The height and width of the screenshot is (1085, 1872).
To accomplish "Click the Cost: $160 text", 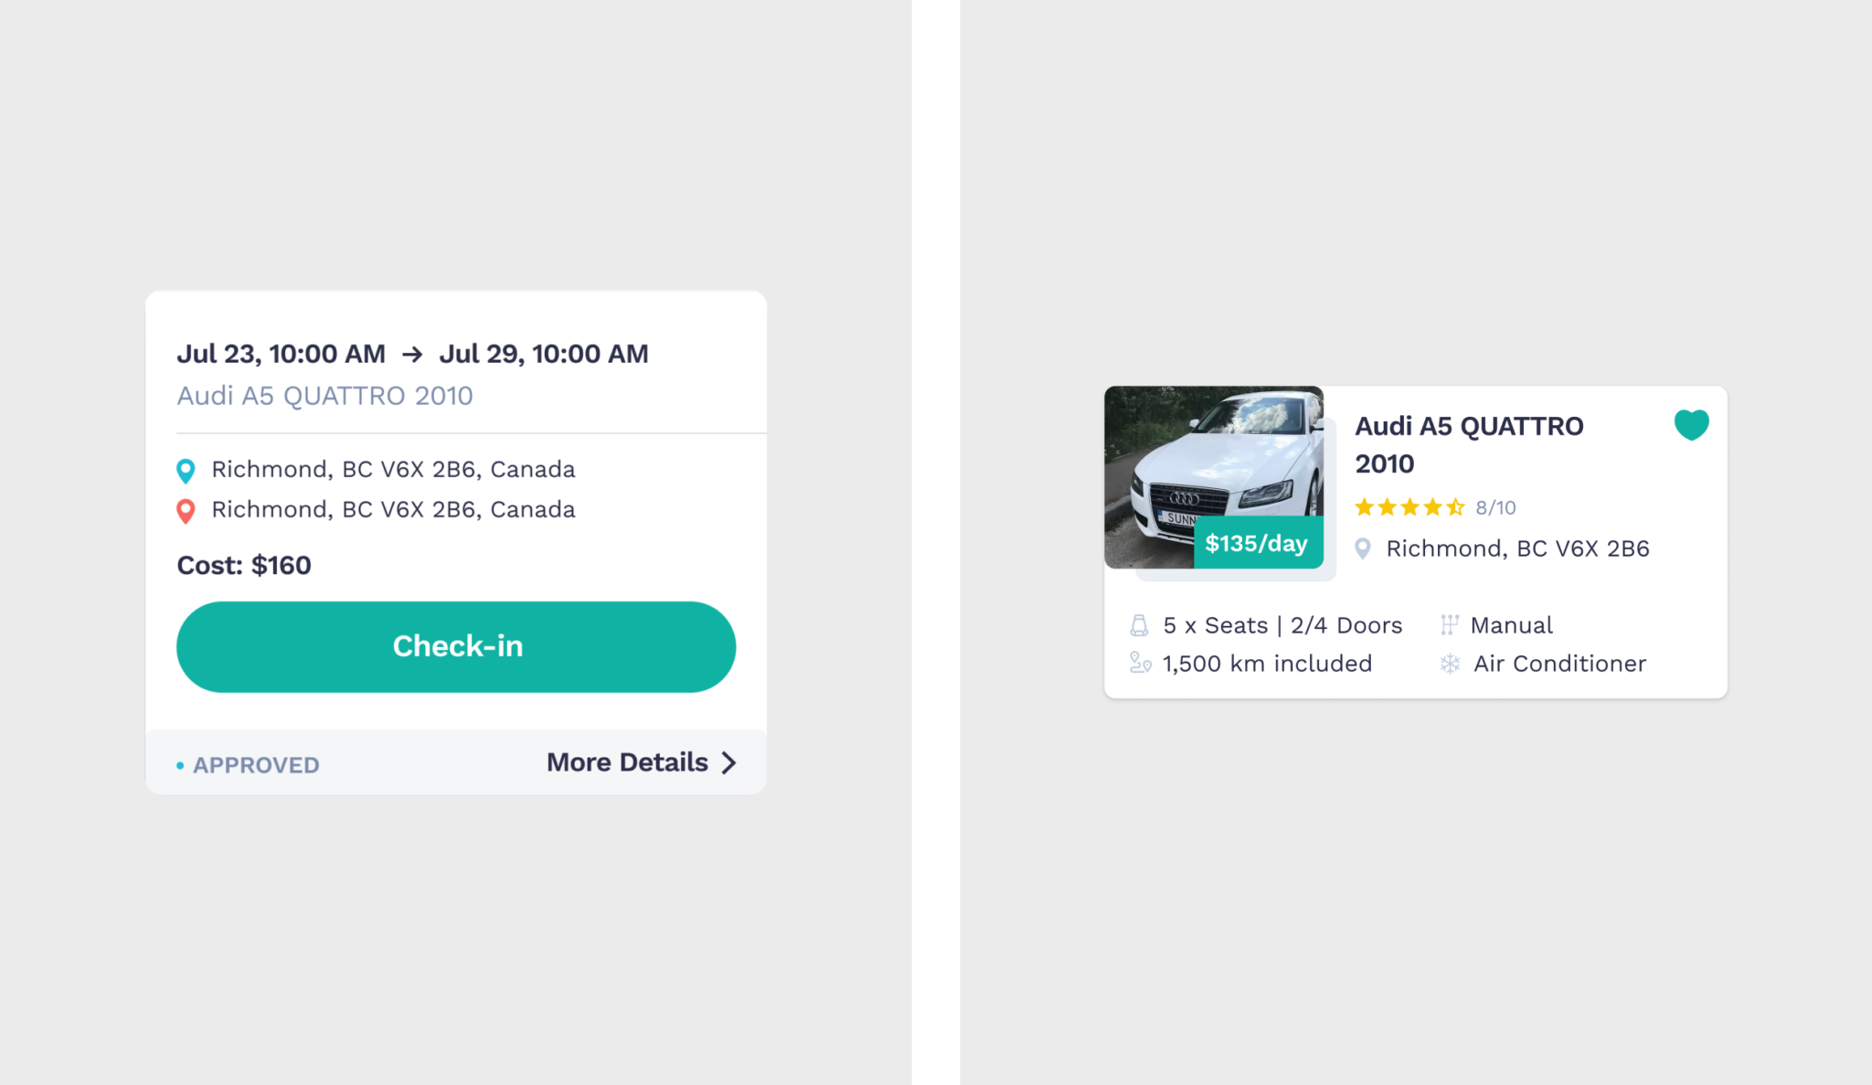I will pyautogui.click(x=244, y=566).
